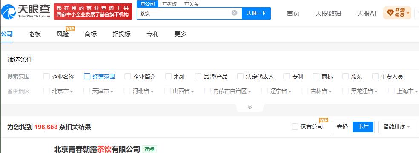
Task: Search with the 天眼一下 button
Action: point(256,13)
